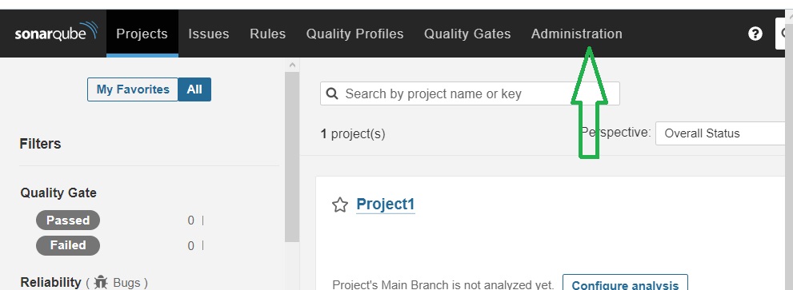Open the Issues tab
Screen dimensions: 793x290
(208, 34)
